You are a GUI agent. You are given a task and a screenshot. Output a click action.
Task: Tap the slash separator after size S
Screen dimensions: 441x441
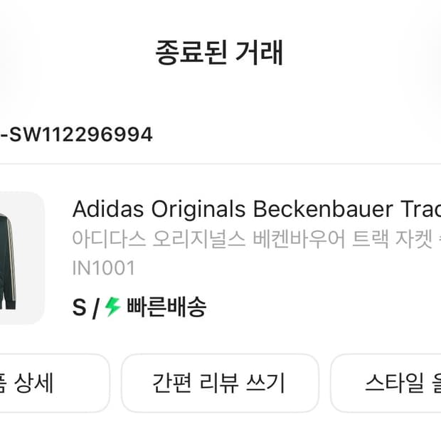pyautogui.click(x=95, y=308)
